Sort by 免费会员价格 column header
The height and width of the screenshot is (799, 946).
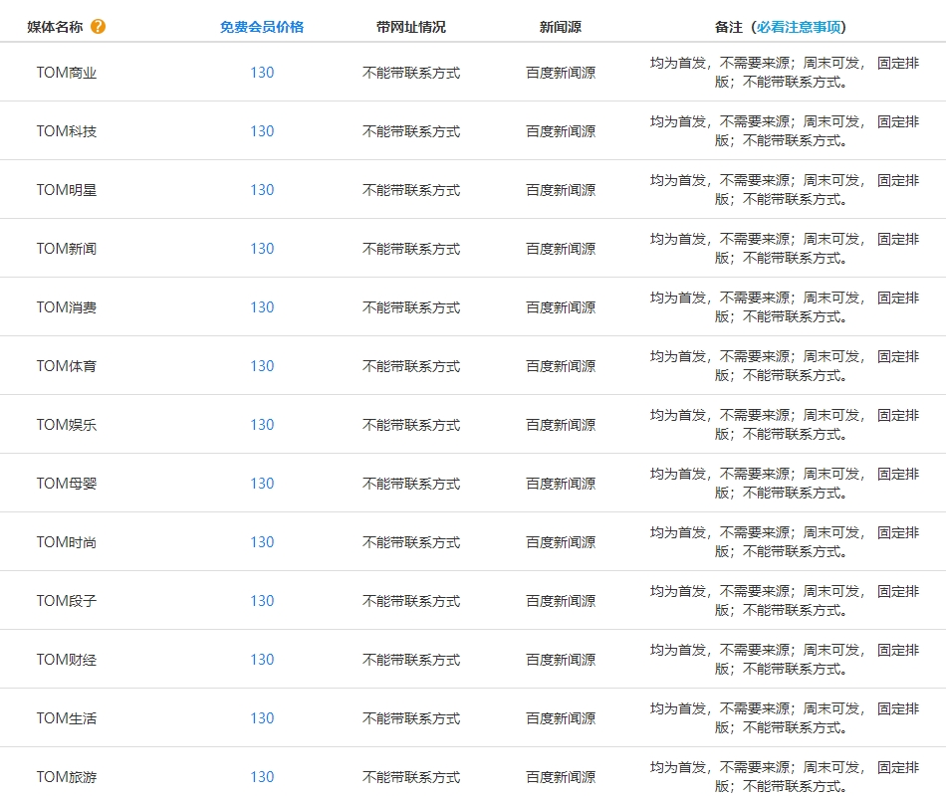[x=262, y=27]
